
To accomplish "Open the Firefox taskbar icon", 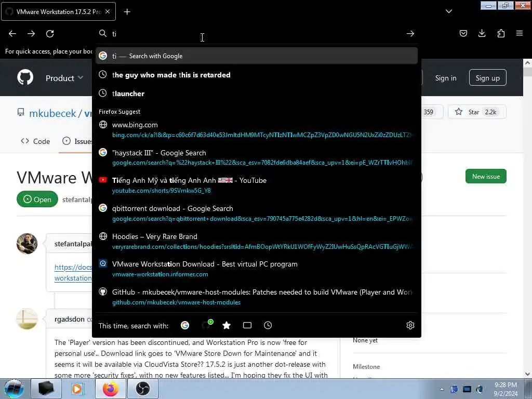I will 111,389.
